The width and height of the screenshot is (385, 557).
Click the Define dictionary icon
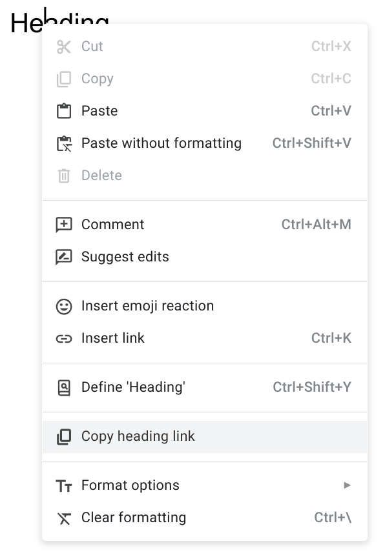pyautogui.click(x=64, y=387)
